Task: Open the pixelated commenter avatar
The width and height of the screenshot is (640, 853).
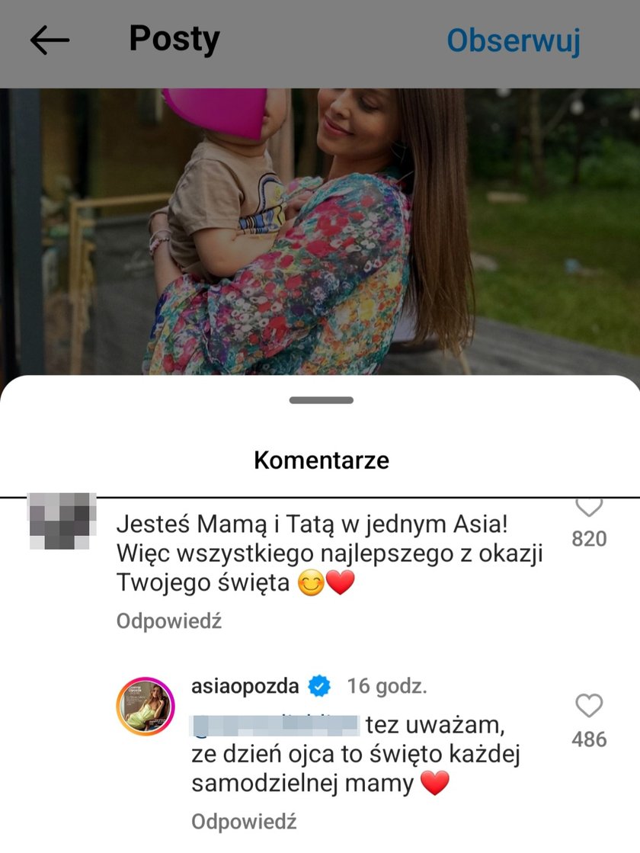Action: pyautogui.click(x=62, y=521)
